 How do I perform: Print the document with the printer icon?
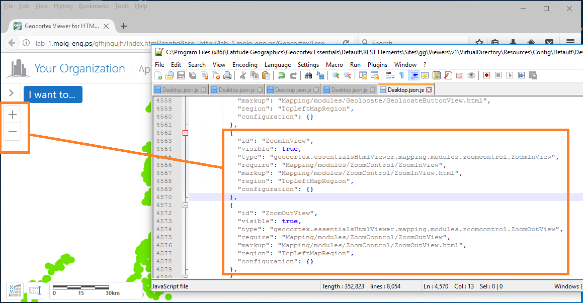(227, 76)
